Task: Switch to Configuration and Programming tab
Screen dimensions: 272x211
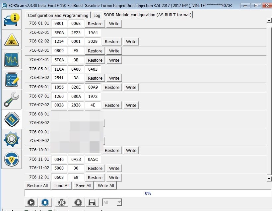Action: point(58,15)
